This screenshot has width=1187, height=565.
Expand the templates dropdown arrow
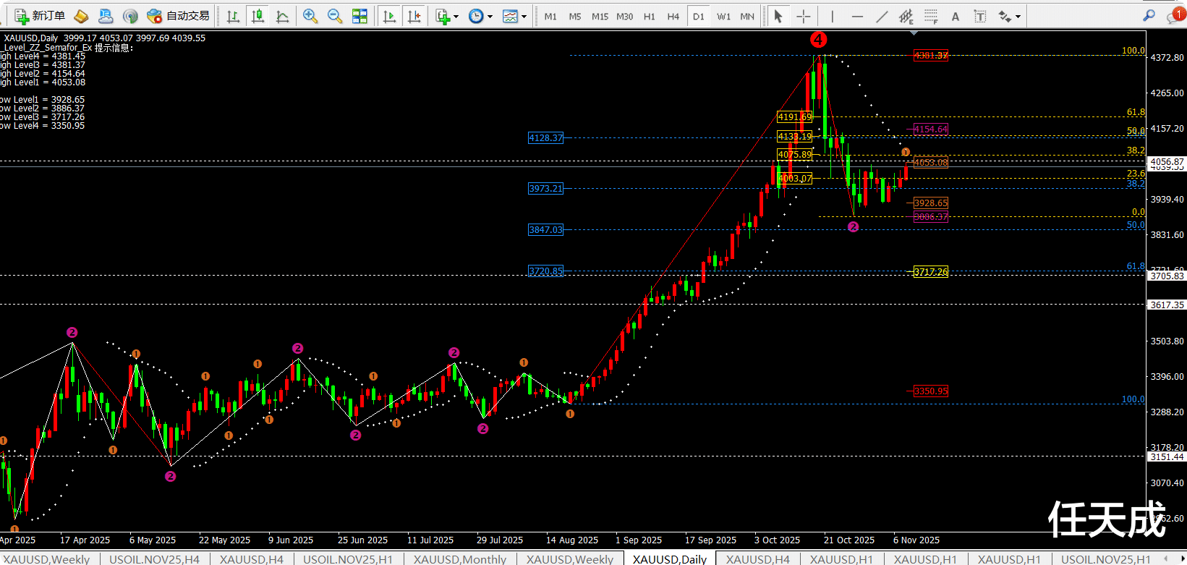point(524,16)
